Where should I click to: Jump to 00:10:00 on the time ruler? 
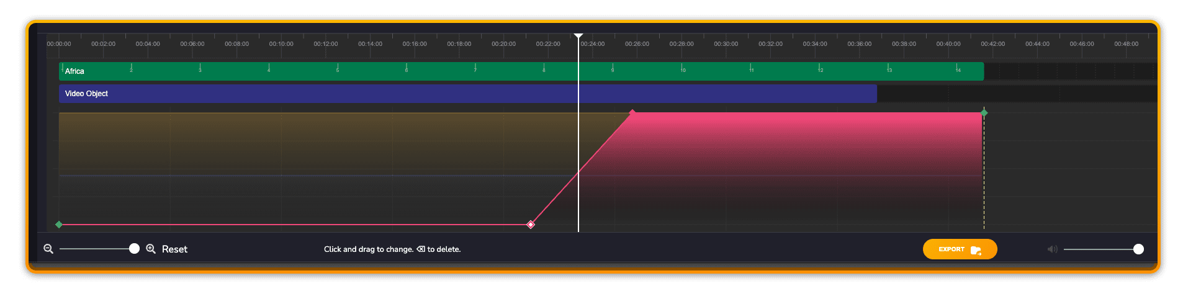click(x=281, y=44)
